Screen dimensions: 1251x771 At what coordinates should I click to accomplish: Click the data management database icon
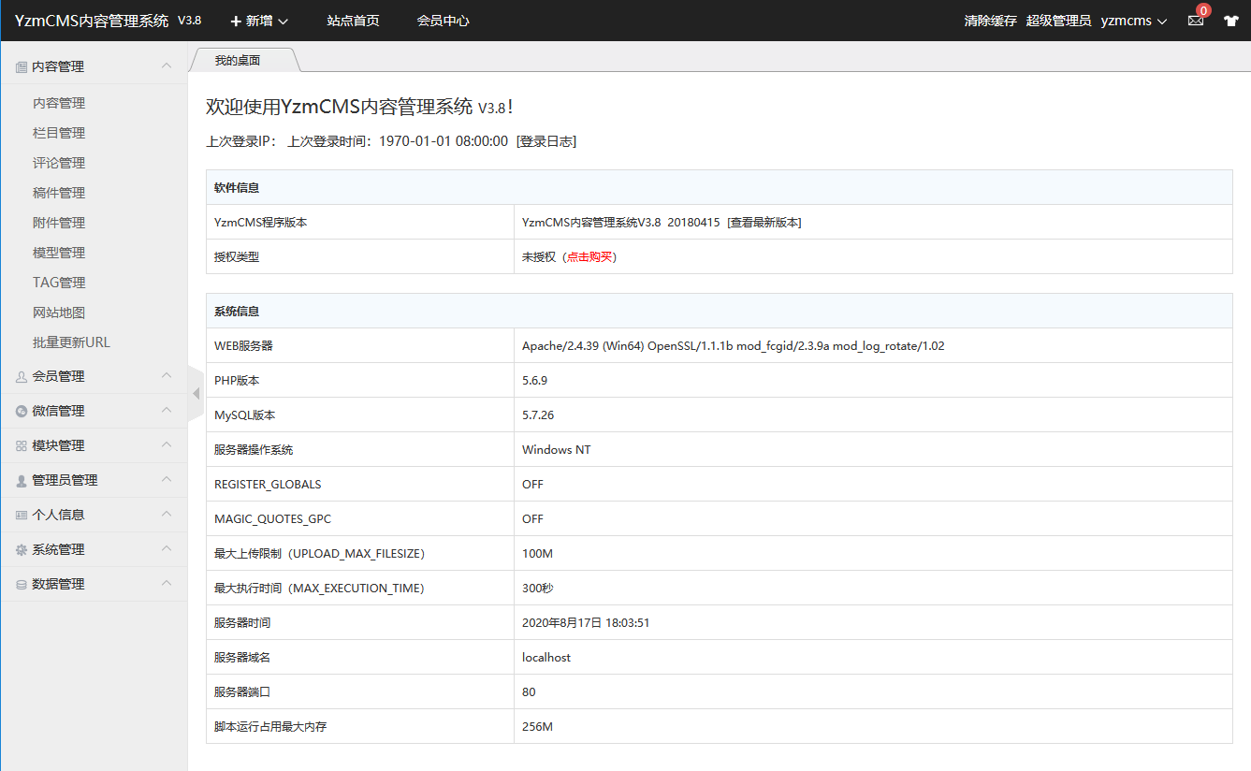click(x=22, y=584)
